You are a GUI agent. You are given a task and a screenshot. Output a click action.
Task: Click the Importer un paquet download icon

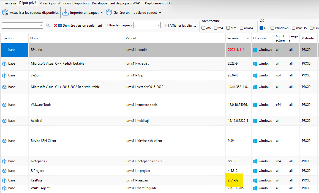click(x=66, y=13)
